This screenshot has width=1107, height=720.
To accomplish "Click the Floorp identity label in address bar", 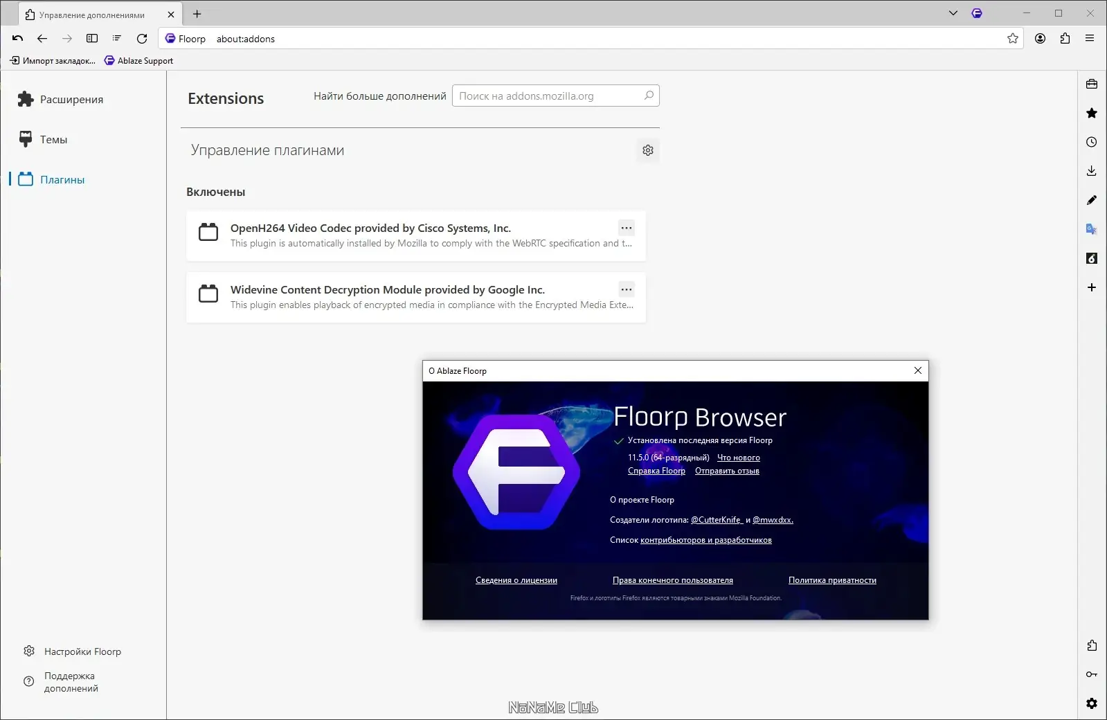I will click(x=186, y=39).
